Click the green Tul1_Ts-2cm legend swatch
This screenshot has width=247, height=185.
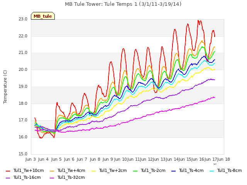pos(135,171)
